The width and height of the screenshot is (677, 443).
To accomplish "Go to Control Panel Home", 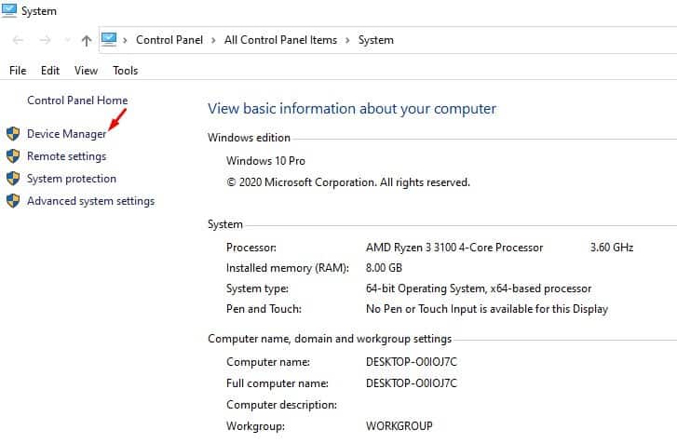I will click(x=77, y=101).
